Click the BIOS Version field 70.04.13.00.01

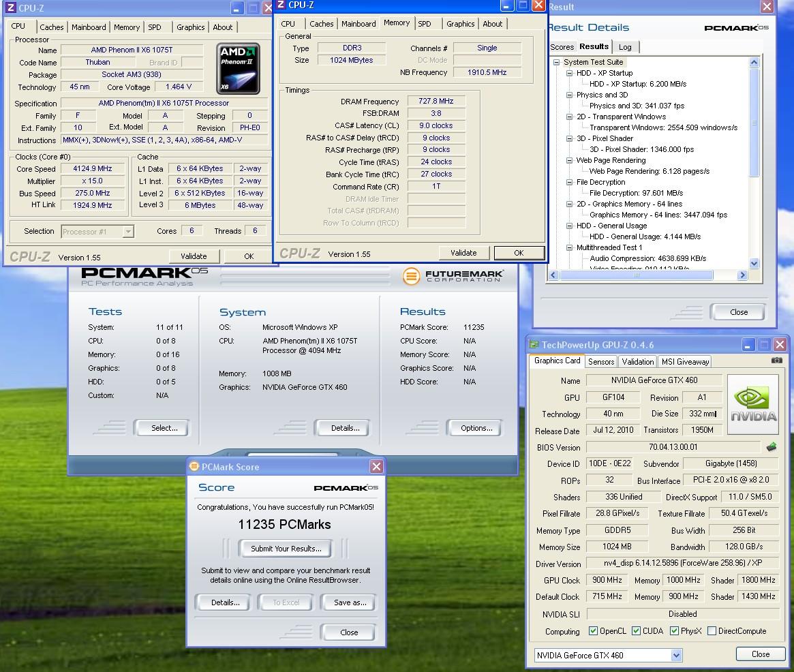click(673, 447)
